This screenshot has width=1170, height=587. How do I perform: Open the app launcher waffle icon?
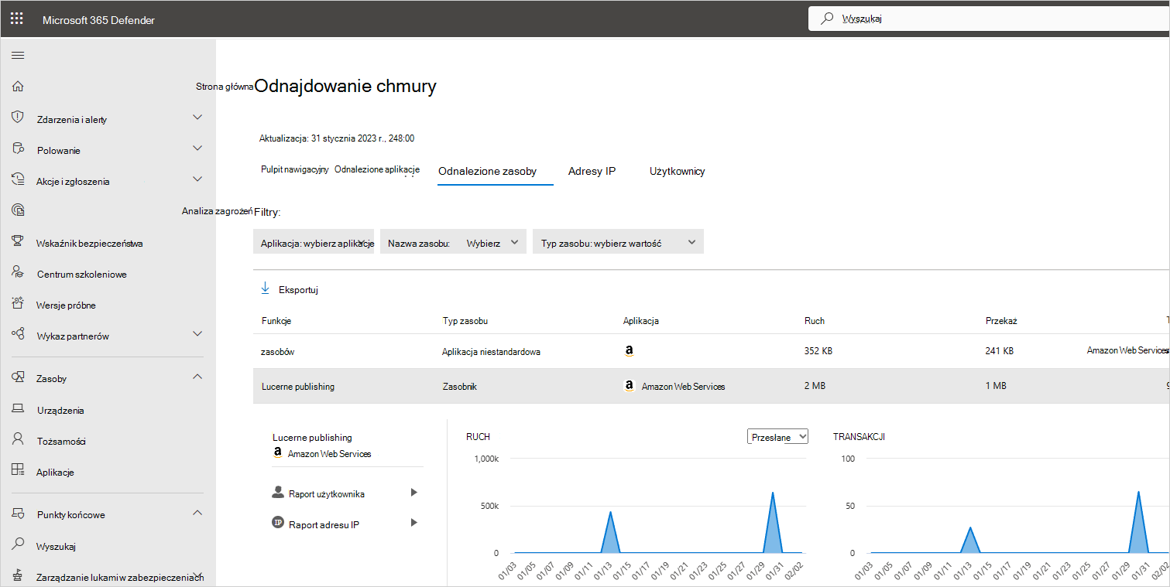[x=16, y=19]
